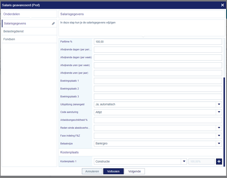Image resolution: width=227 pixels, height=178 pixels.
Task: Open the Reden einde arbeidsverhouding dropdown
Action: click(219, 128)
